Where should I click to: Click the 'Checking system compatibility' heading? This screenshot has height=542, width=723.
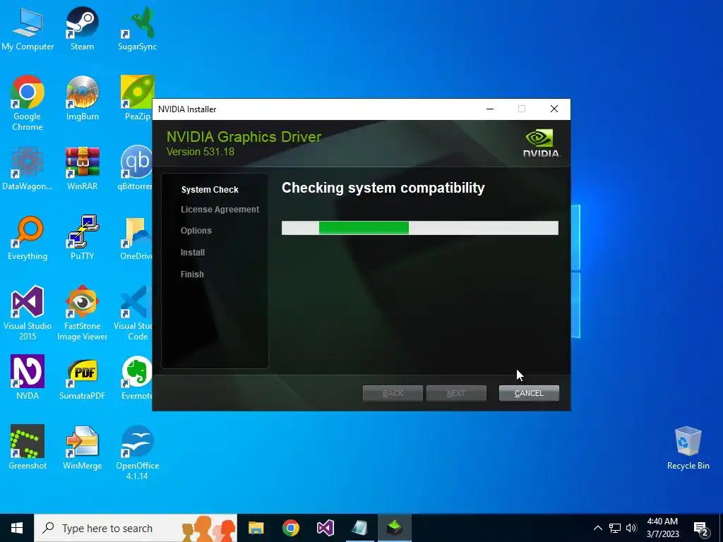pos(383,188)
